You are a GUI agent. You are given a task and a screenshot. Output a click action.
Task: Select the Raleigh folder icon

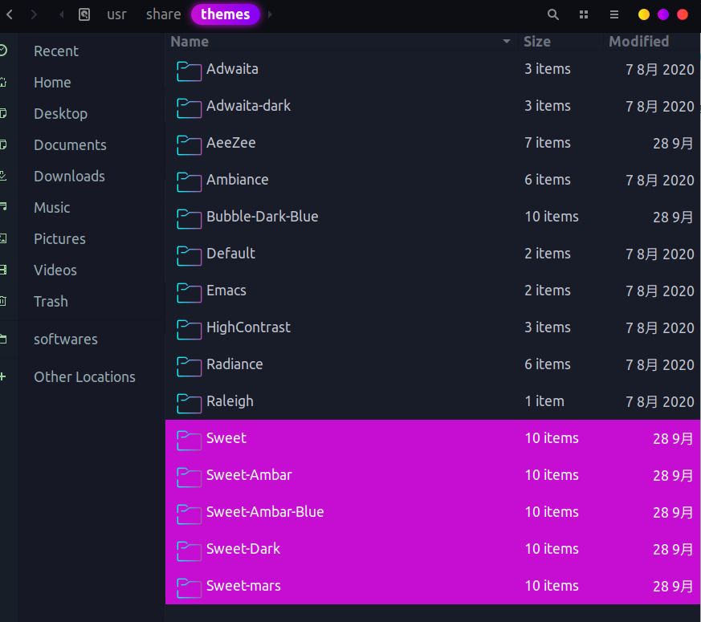click(x=189, y=403)
